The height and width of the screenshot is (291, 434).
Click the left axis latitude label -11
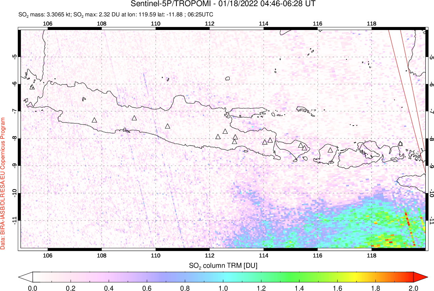point(14,220)
